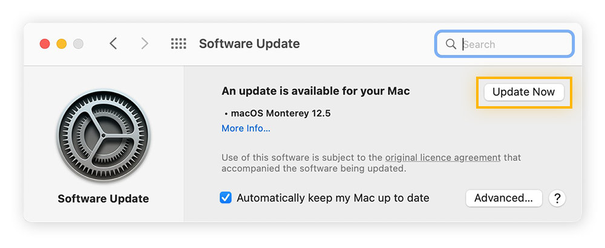Go back with the left chevron

pos(113,43)
